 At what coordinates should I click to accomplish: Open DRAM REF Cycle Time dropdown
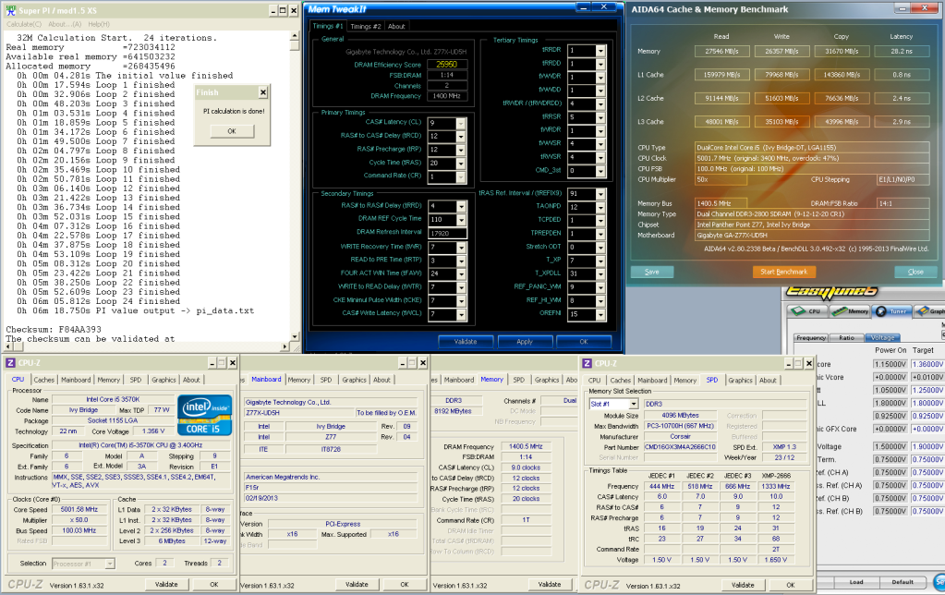(x=460, y=220)
